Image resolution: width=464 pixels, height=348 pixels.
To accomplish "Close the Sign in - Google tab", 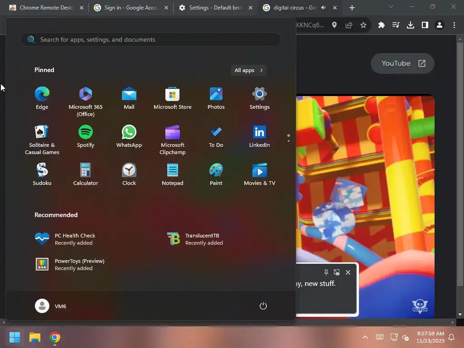I will pyautogui.click(x=166, y=8).
